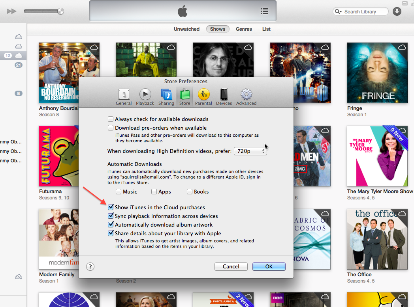Click 'Seasons 9, 10' under Futurama
The width and height of the screenshot is (414, 307).
pos(54,198)
